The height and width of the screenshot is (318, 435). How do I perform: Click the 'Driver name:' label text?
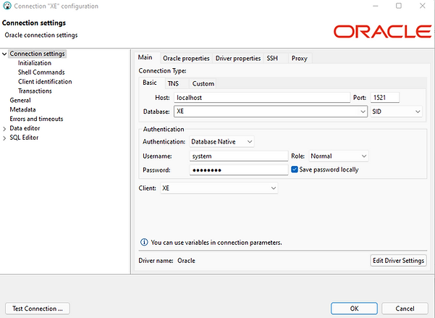(156, 261)
